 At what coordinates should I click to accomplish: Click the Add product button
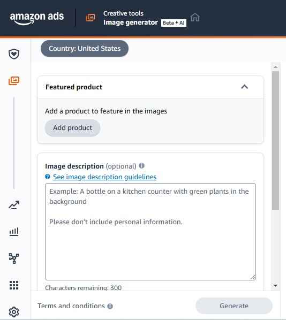pyautogui.click(x=72, y=128)
